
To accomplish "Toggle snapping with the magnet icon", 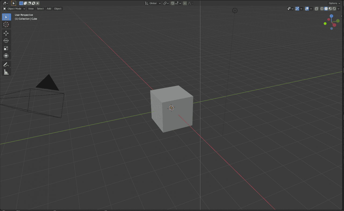I will tap(172, 3).
